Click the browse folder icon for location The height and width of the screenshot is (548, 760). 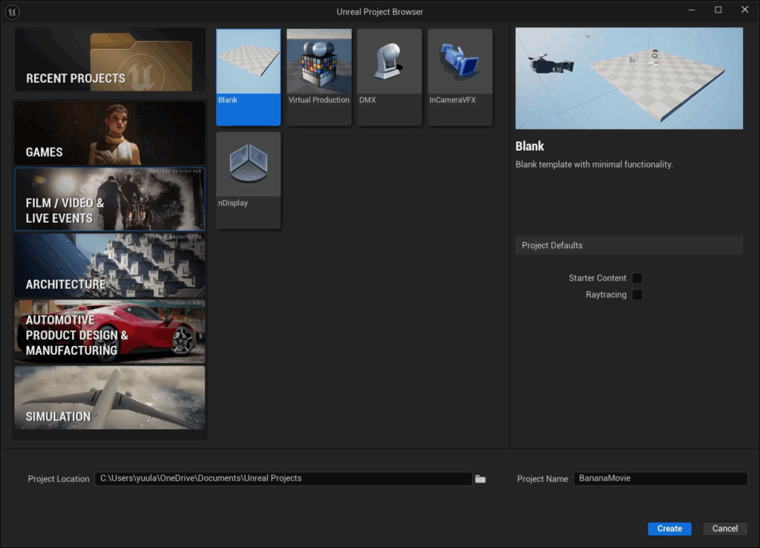[480, 479]
